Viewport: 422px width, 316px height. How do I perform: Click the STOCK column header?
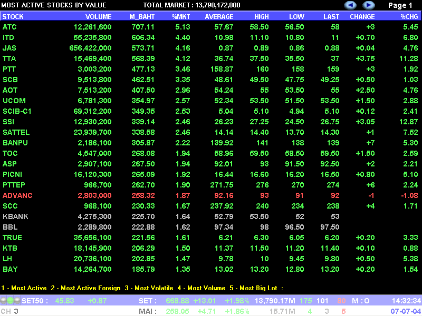coord(13,17)
